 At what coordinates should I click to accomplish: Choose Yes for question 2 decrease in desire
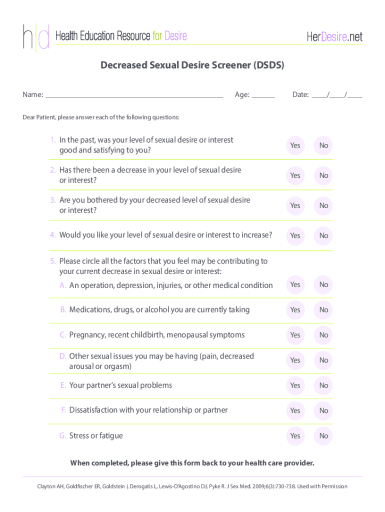pyautogui.click(x=295, y=175)
